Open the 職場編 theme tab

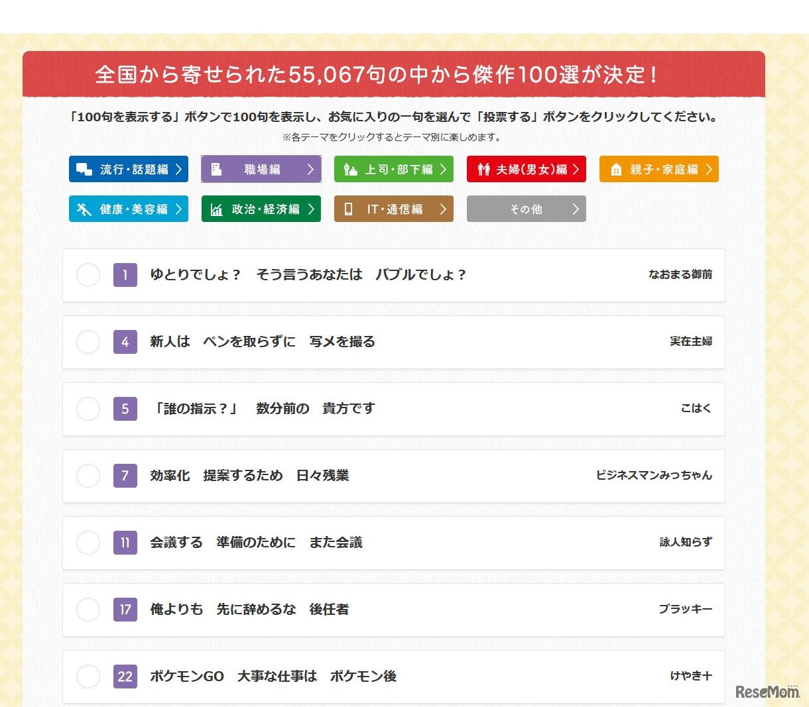click(261, 170)
